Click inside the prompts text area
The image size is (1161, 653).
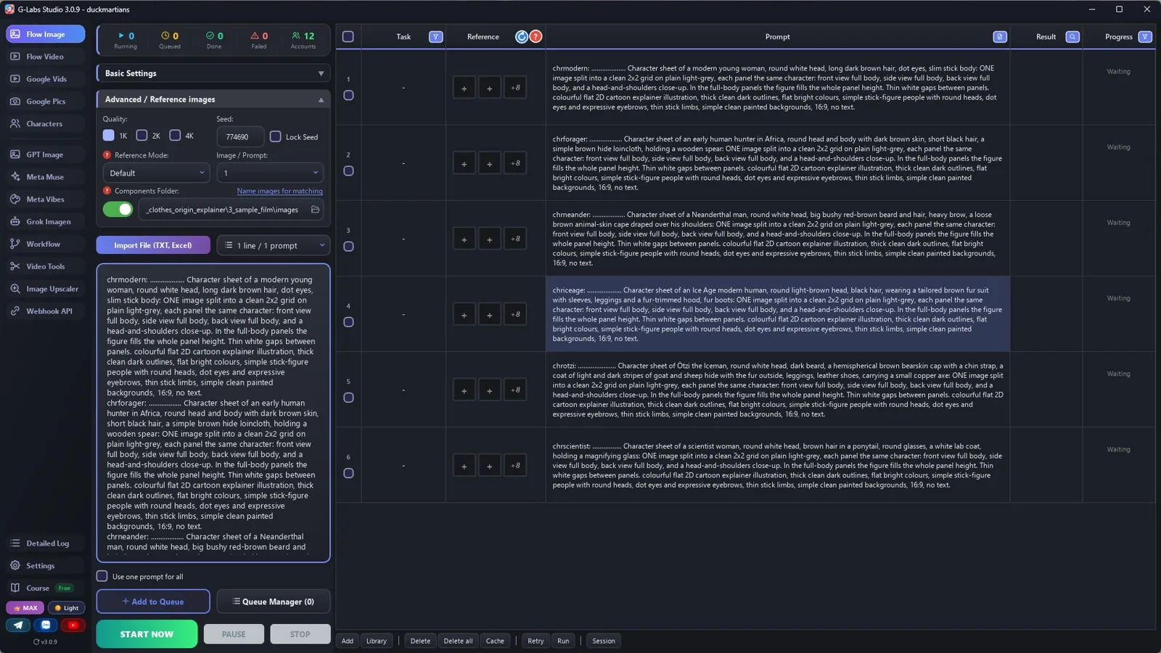(x=213, y=414)
